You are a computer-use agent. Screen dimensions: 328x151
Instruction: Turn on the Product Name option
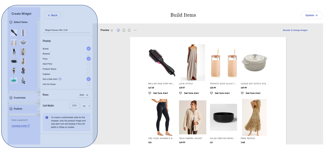[x=88, y=69]
